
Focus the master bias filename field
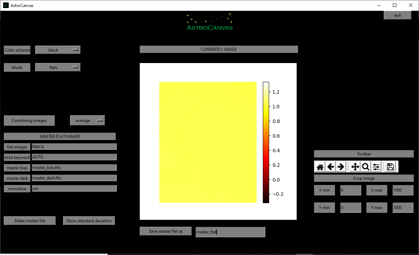click(74, 168)
